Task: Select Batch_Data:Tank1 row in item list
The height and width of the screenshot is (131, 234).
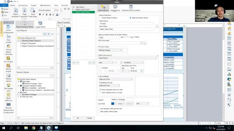Action: pyautogui.click(x=84, y=9)
